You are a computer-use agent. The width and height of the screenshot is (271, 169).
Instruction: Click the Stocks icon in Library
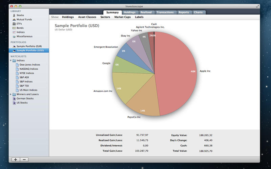pos(14,16)
